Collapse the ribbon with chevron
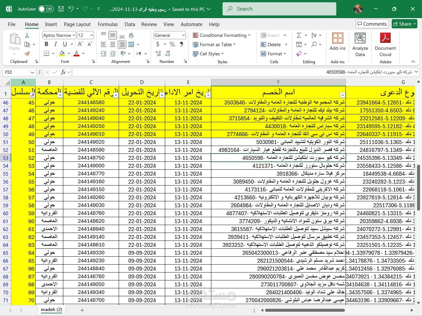The width and height of the screenshot is (422, 316). click(x=413, y=62)
